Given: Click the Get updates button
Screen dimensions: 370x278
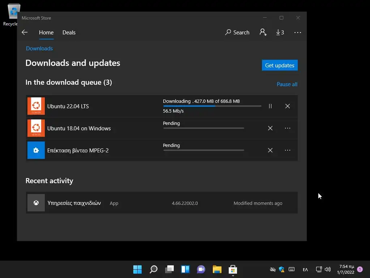Looking at the screenshot, I should [280, 65].
